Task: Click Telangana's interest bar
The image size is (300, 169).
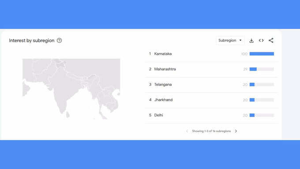Action: (262, 84)
